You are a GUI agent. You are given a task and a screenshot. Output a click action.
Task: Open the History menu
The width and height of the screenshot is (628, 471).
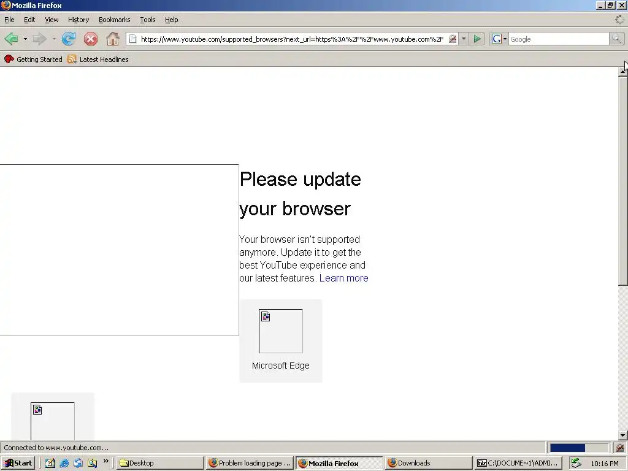78,20
